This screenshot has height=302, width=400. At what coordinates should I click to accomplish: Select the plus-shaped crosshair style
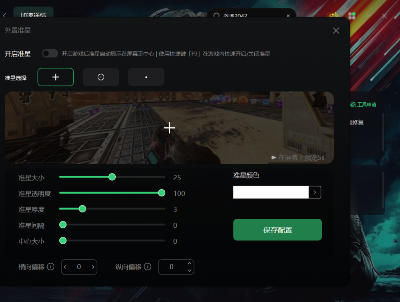click(55, 77)
